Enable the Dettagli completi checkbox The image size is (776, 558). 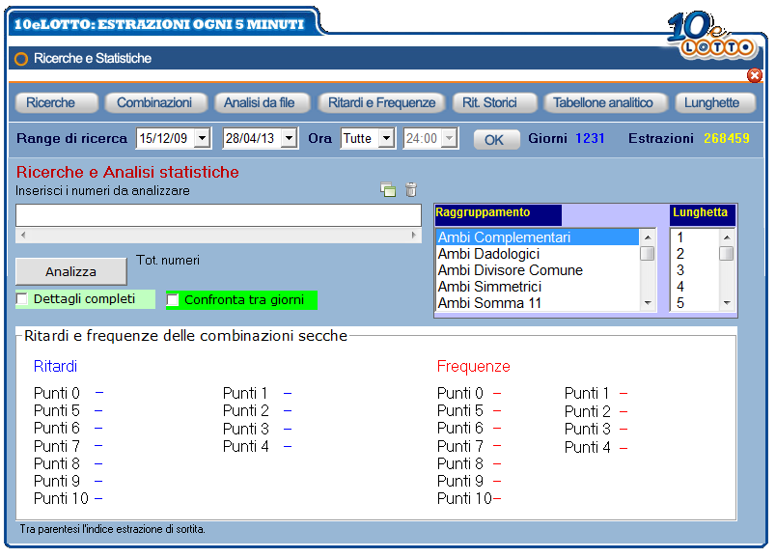coord(22,299)
